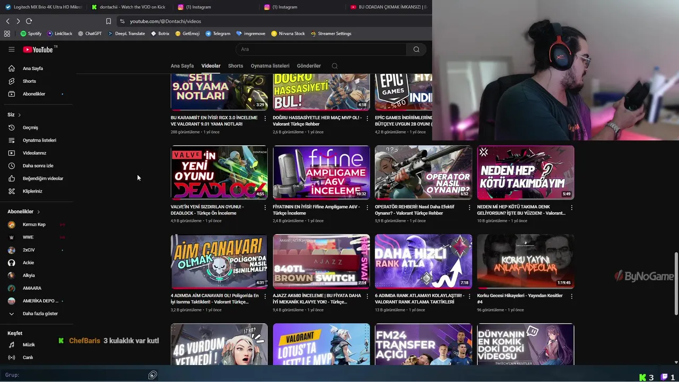Play Fifine Ampligame A6V thumbnail
This screenshot has height=382, width=679.
321,172
